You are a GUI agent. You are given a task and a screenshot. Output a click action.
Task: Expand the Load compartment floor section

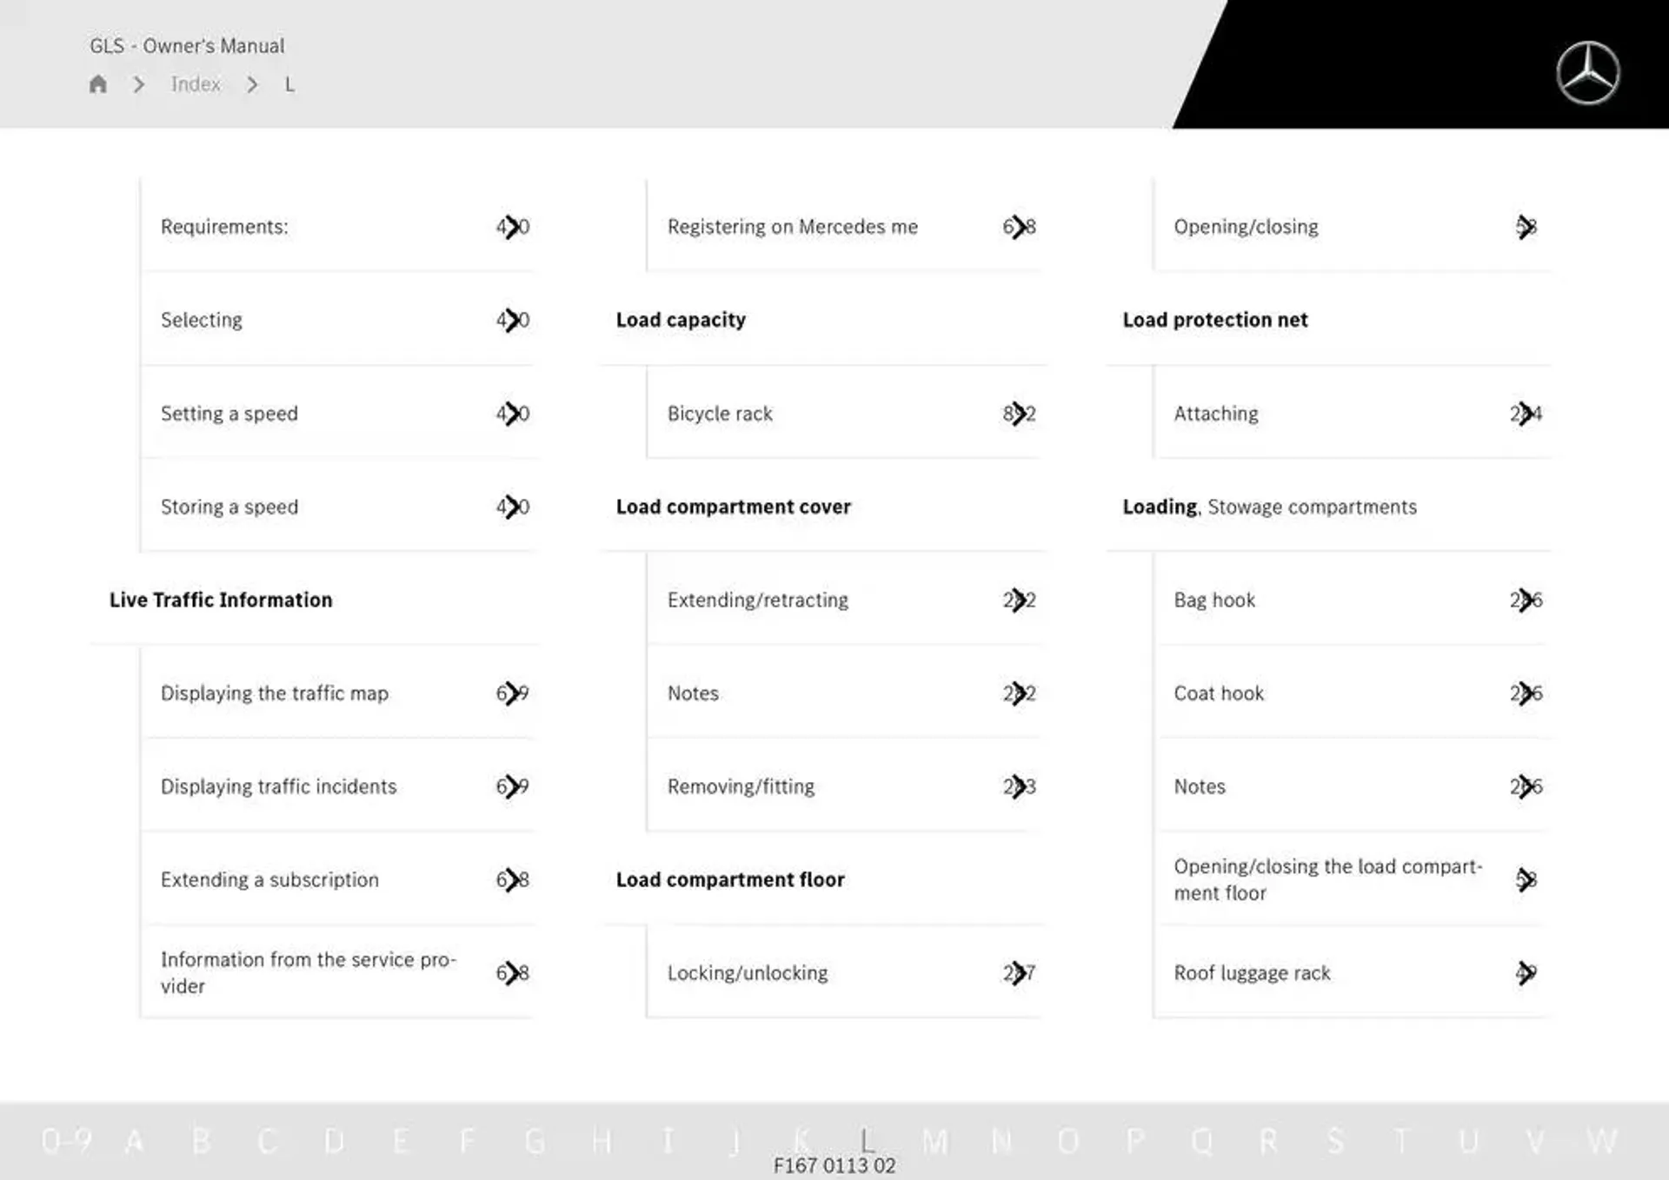click(x=729, y=878)
